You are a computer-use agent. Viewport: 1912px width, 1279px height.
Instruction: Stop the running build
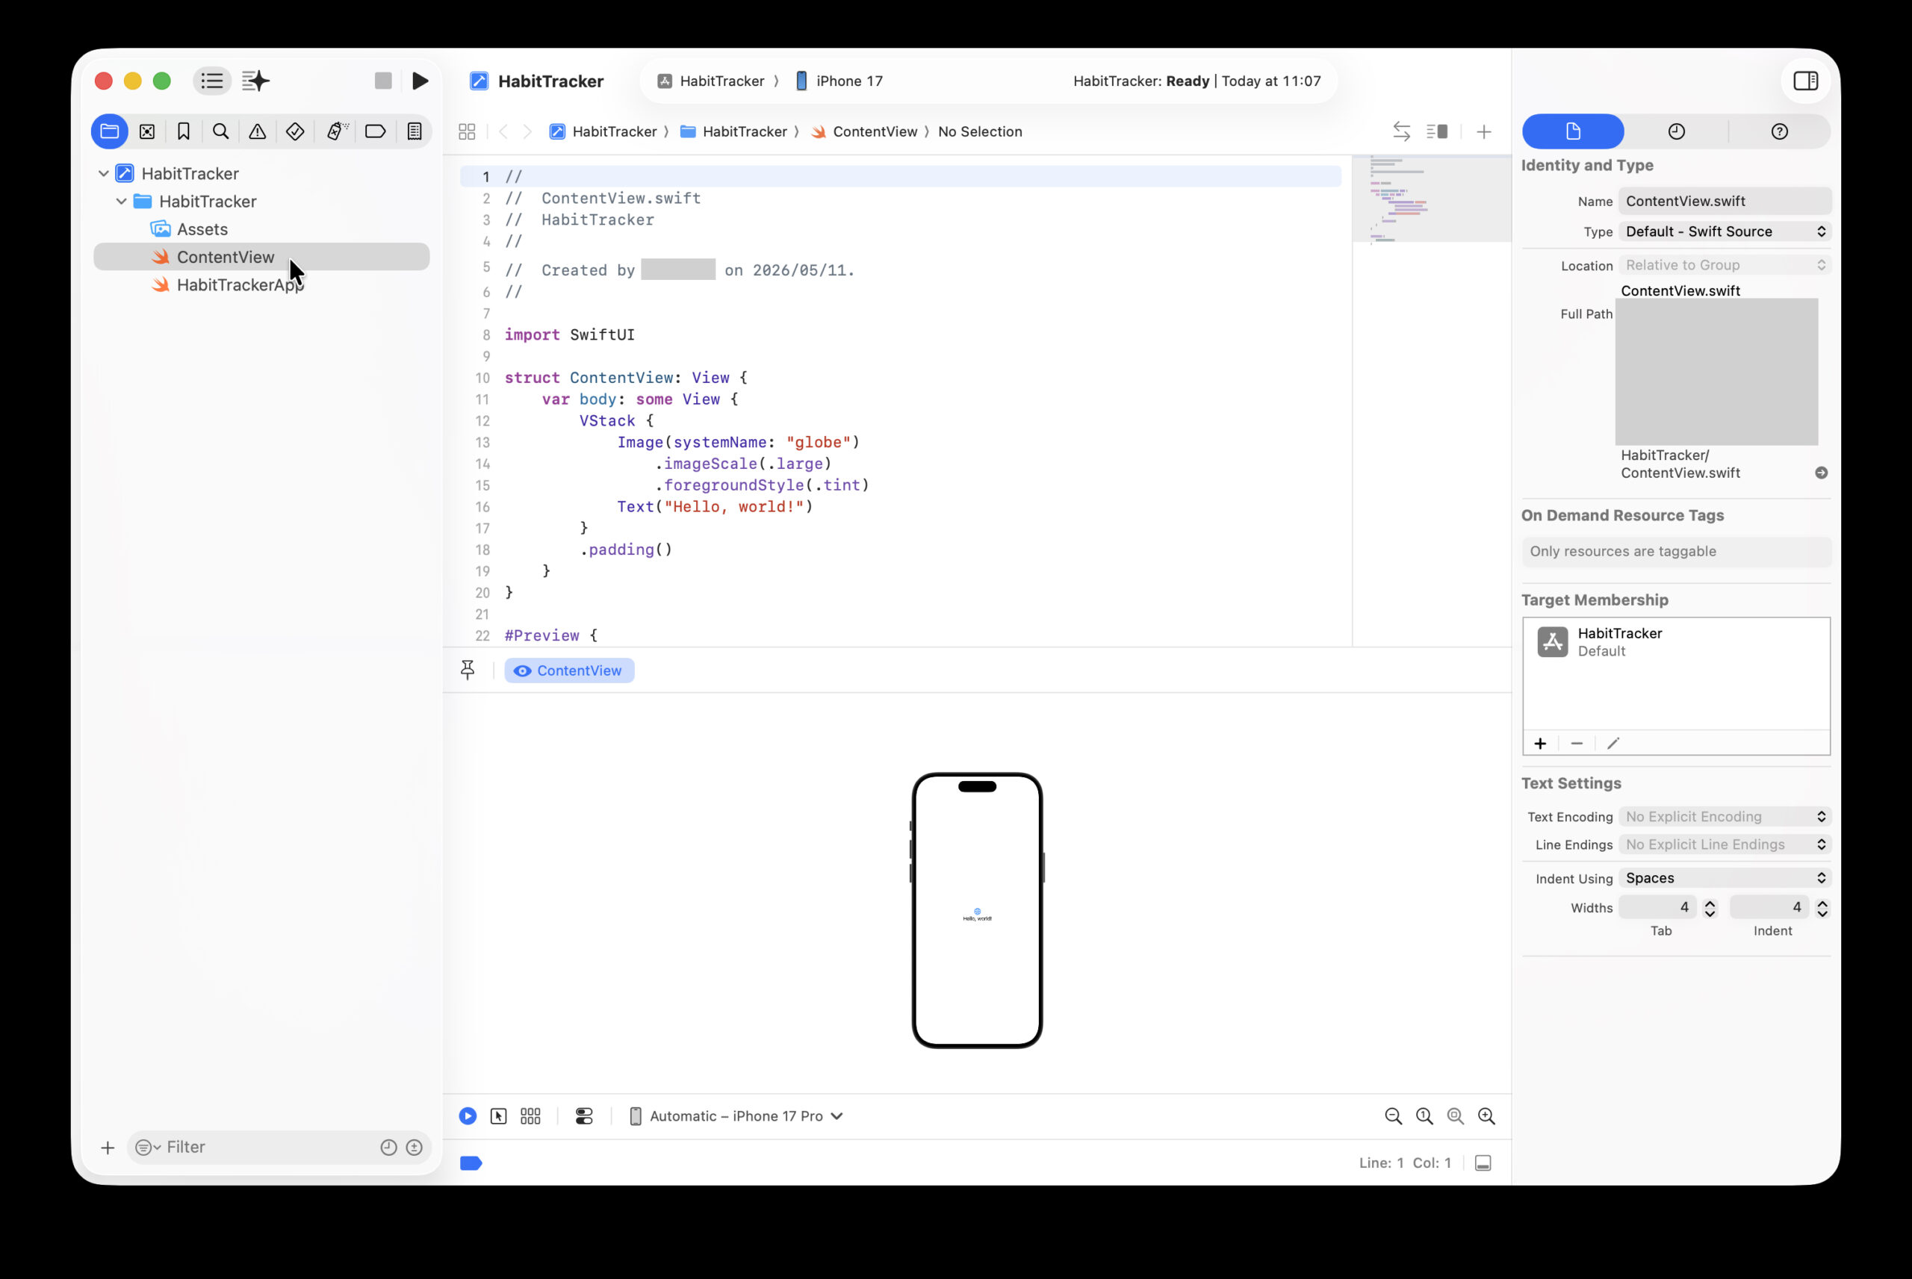[x=383, y=81]
